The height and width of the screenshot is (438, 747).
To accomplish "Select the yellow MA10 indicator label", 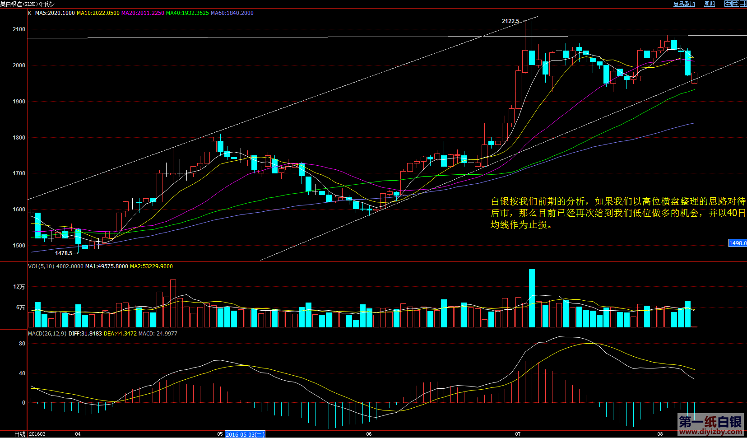I will (98, 13).
